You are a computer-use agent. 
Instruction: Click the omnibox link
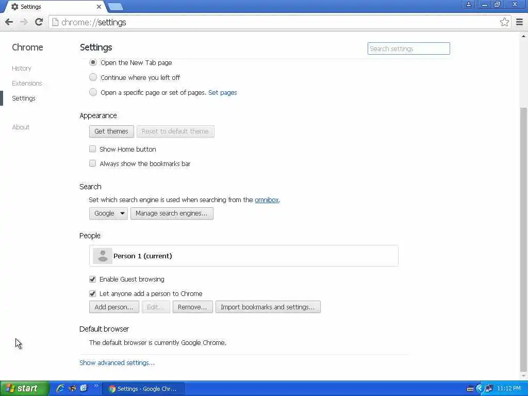click(267, 200)
